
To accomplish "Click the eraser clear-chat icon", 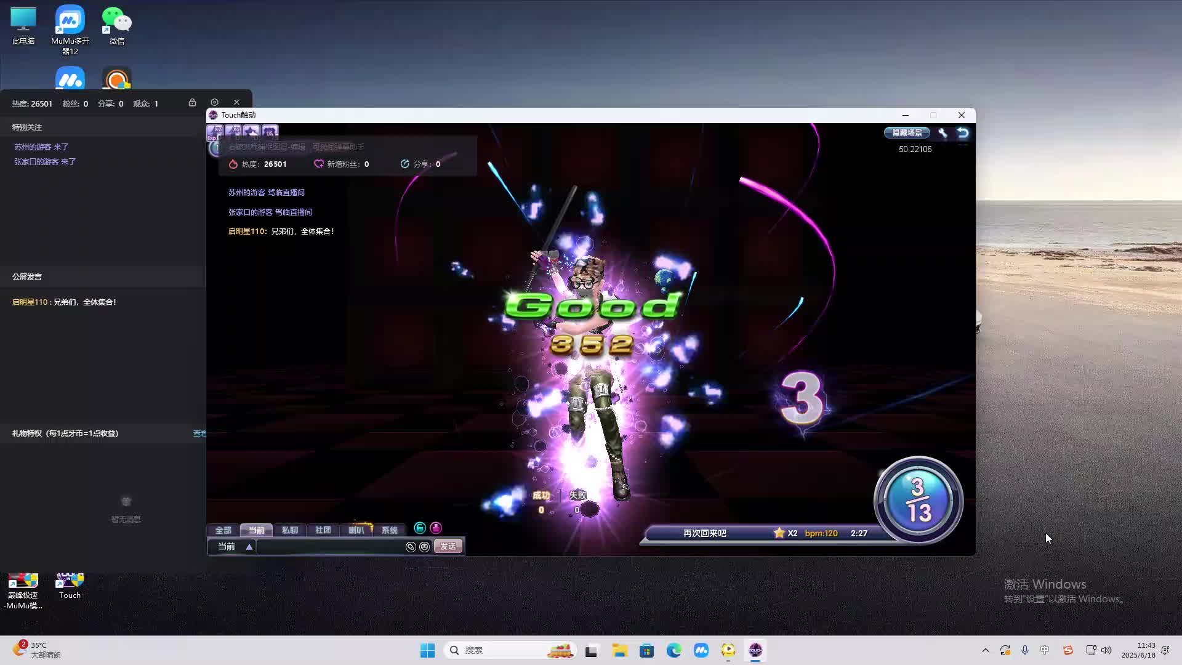I will click(x=411, y=547).
